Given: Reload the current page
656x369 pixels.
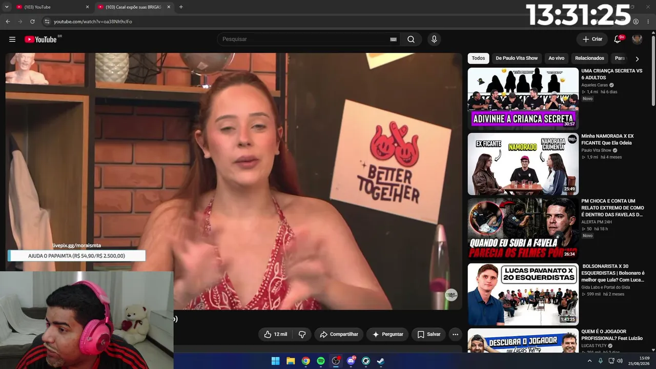Looking at the screenshot, I should click(x=32, y=22).
